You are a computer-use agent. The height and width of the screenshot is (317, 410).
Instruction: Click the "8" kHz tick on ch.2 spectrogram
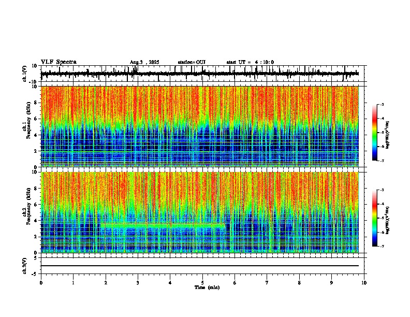(36, 189)
